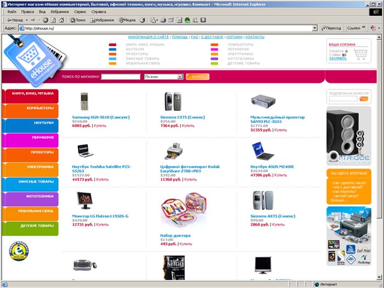Open the КОРЗИНА top link
This screenshot has height=288, width=384.
pos(234,37)
